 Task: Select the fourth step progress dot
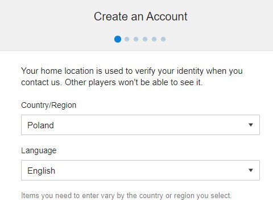click(145, 39)
